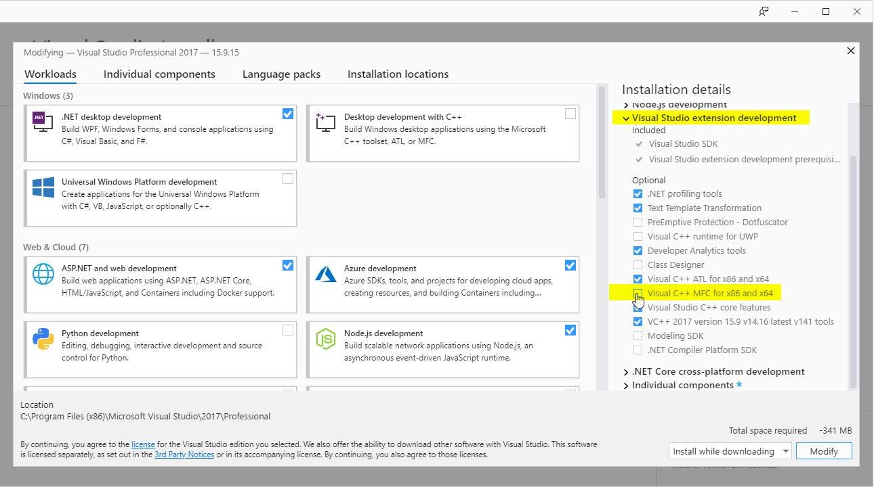Enable the .NET Compiler Platform SDK
Image resolution: width=874 pixels, height=487 pixels.
click(638, 350)
